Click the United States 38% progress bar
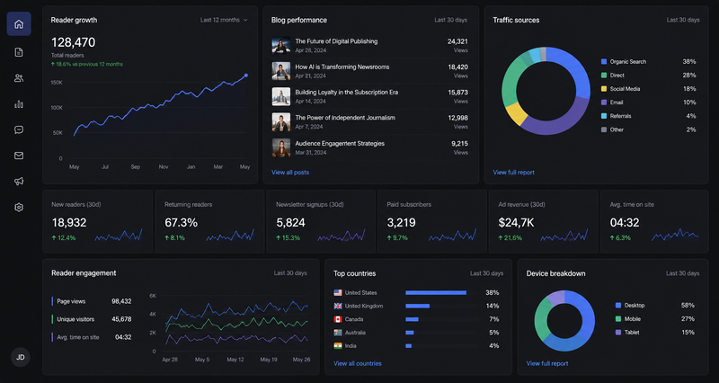Image resolution: width=719 pixels, height=383 pixels. pyautogui.click(x=436, y=292)
